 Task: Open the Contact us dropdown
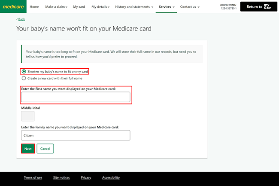click(x=190, y=7)
